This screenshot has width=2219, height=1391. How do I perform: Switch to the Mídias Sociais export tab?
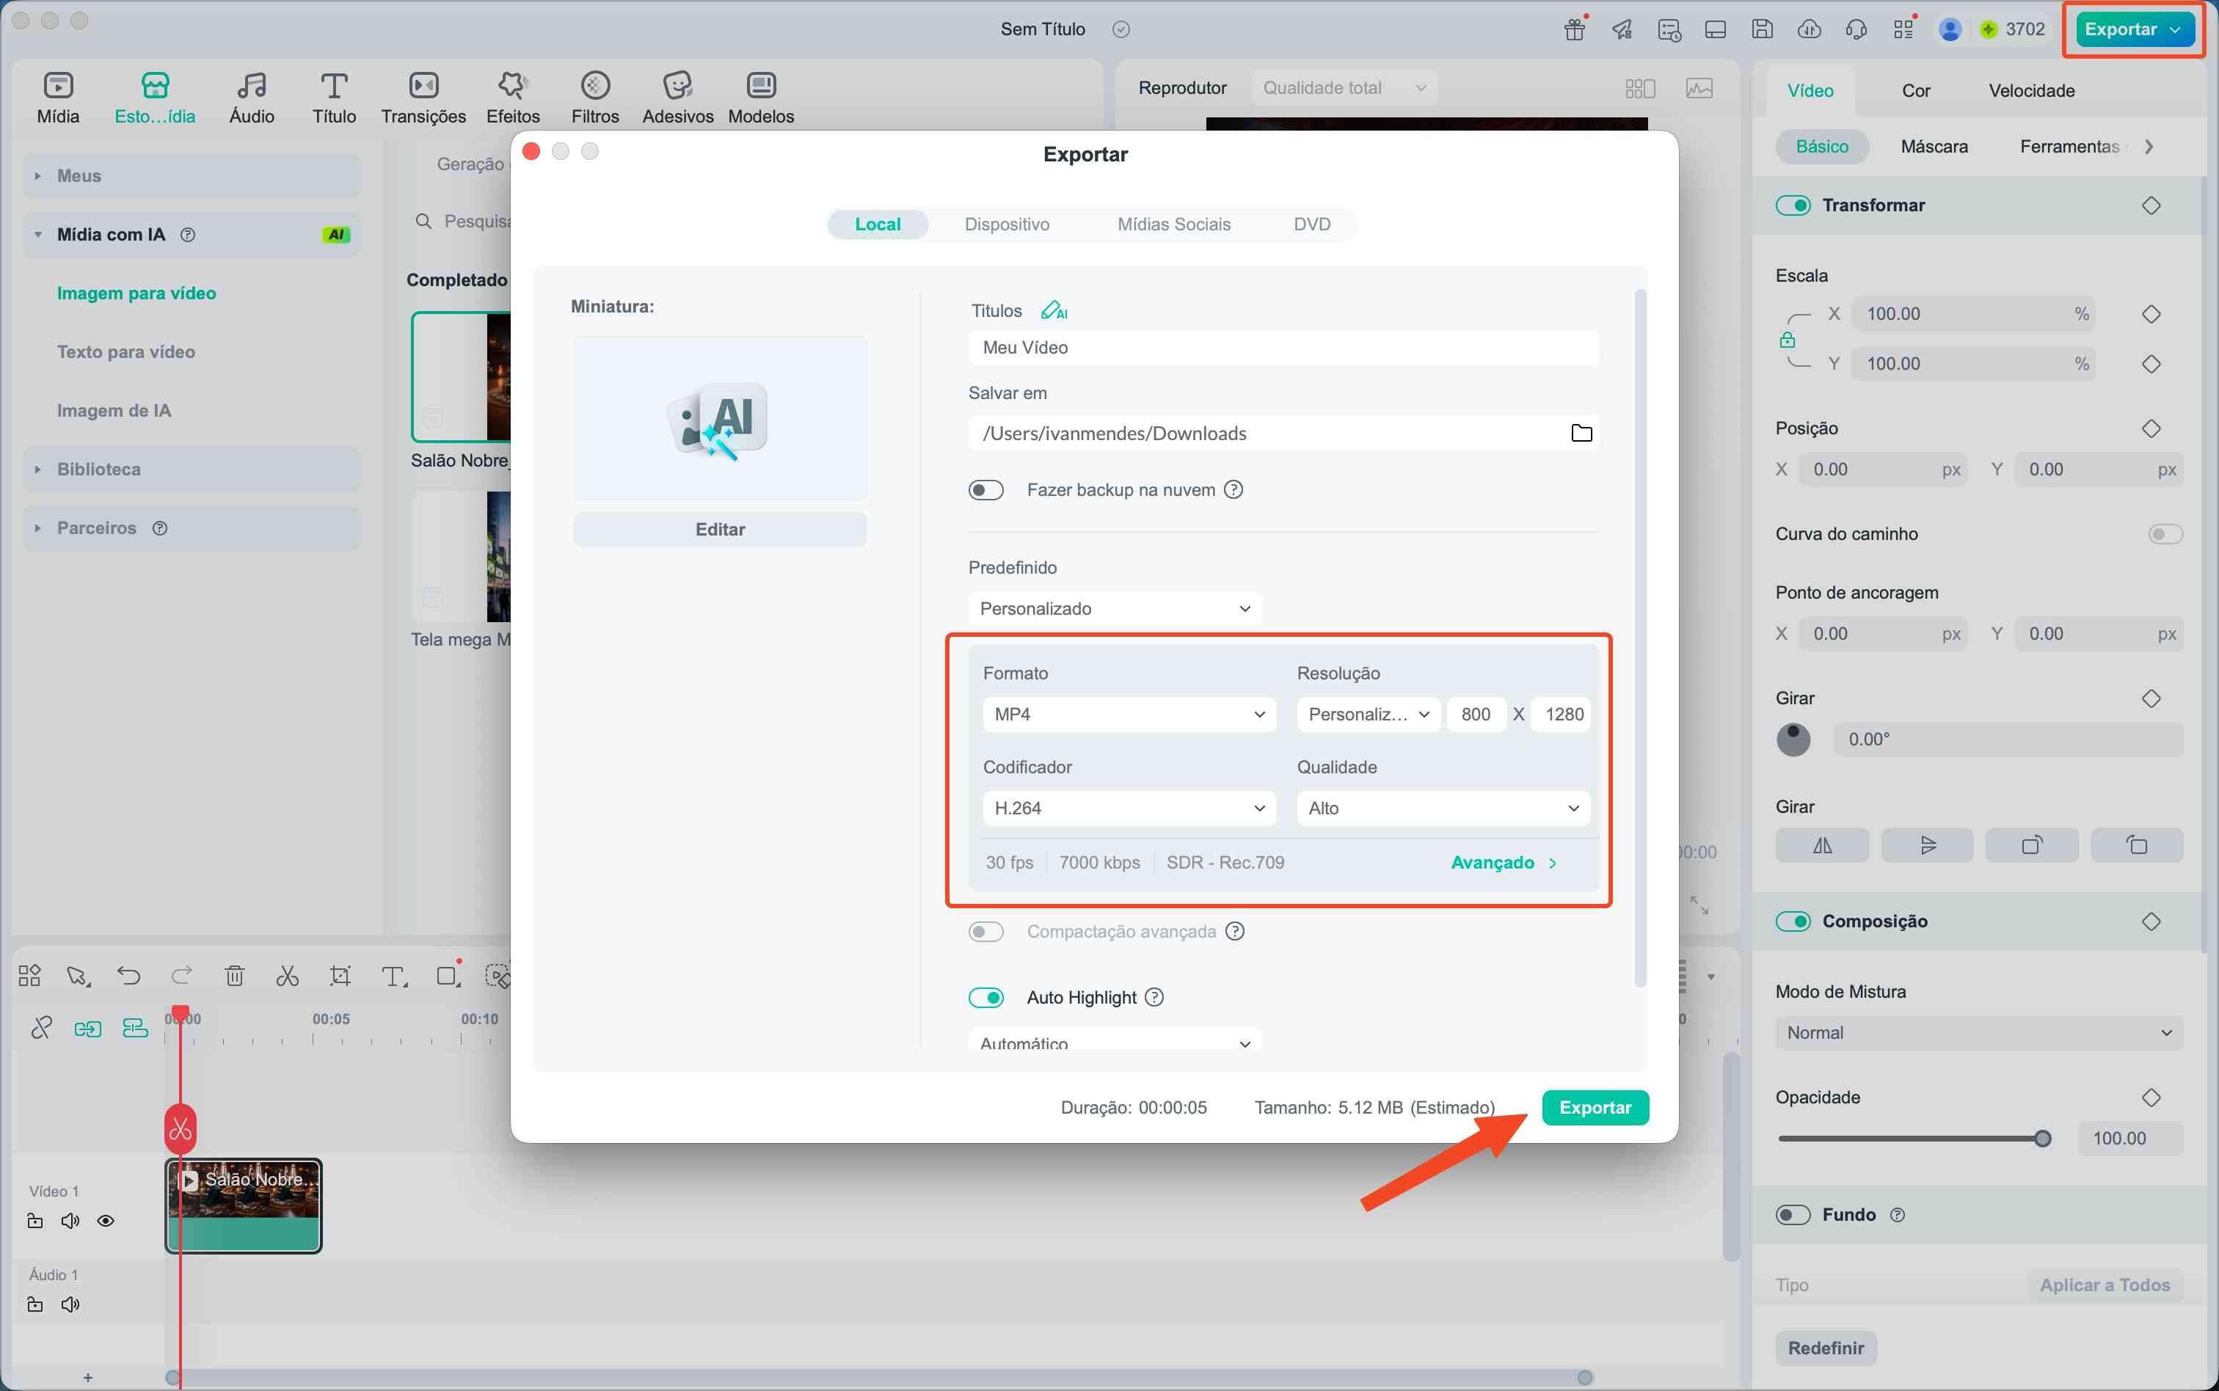(x=1173, y=224)
